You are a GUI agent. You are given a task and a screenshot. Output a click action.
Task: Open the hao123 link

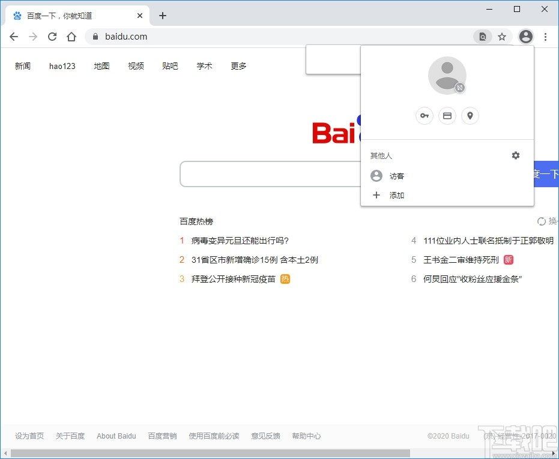click(62, 66)
